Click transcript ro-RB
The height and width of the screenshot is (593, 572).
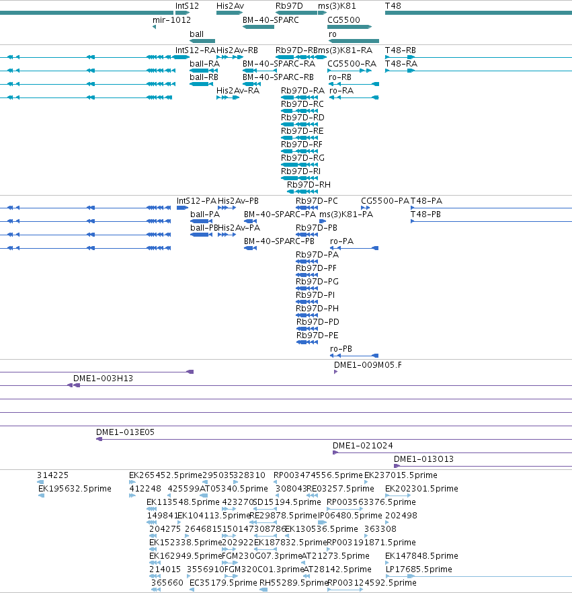pos(340,77)
